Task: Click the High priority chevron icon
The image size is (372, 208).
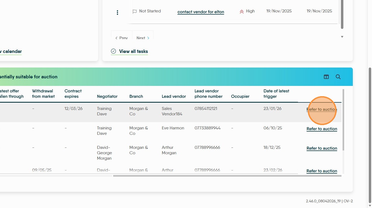Action: 242,11
